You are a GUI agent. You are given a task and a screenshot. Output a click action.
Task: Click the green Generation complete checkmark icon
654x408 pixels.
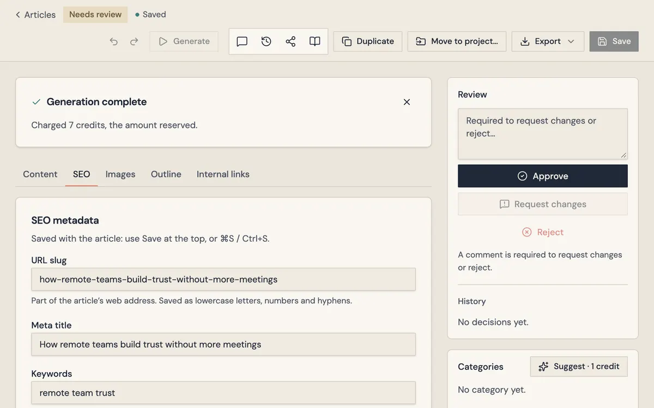click(x=37, y=102)
